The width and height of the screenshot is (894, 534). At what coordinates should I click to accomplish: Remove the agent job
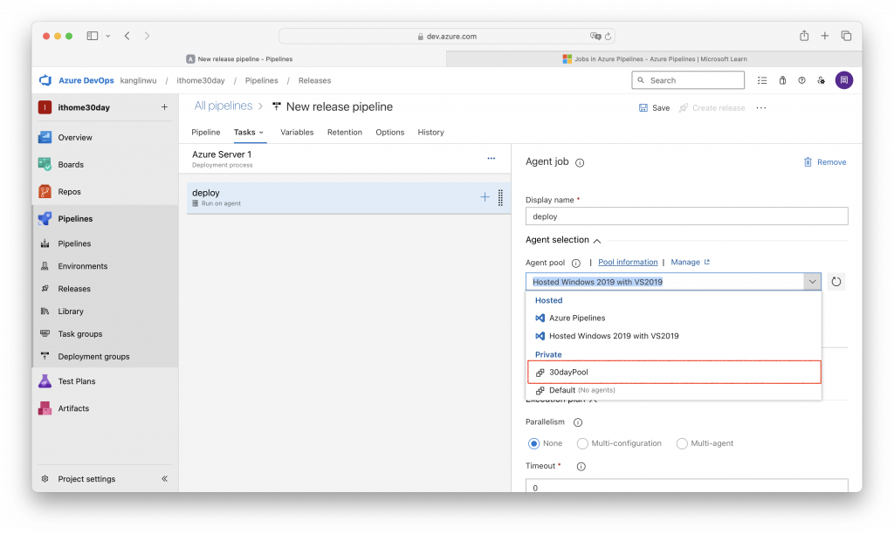(824, 162)
